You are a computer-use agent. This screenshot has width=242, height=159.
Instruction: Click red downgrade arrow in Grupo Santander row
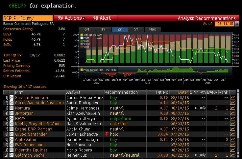(x=107, y=134)
